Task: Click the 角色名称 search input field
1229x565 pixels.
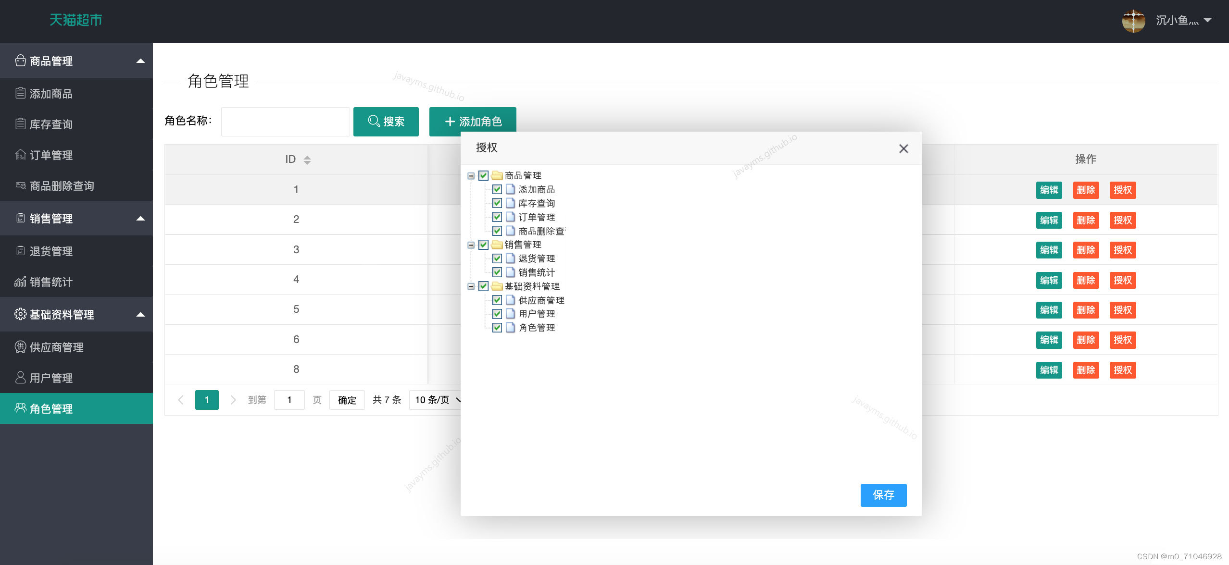Action: (285, 122)
